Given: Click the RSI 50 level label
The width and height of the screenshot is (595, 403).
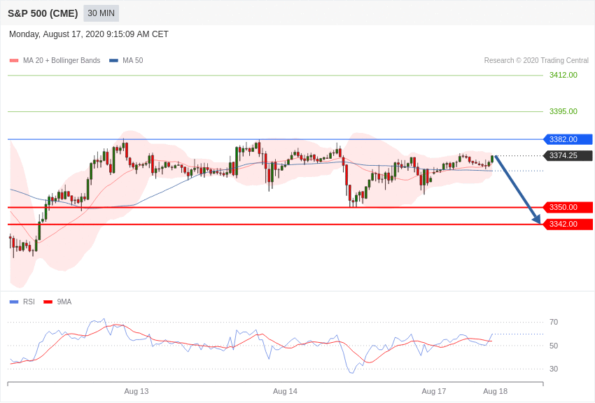Looking at the screenshot, I should point(554,346).
